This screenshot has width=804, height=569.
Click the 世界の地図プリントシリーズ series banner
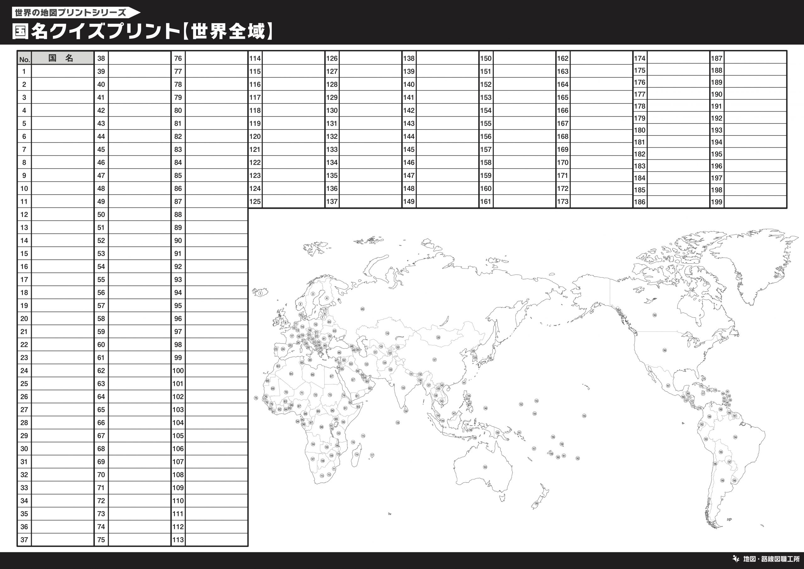click(x=76, y=13)
